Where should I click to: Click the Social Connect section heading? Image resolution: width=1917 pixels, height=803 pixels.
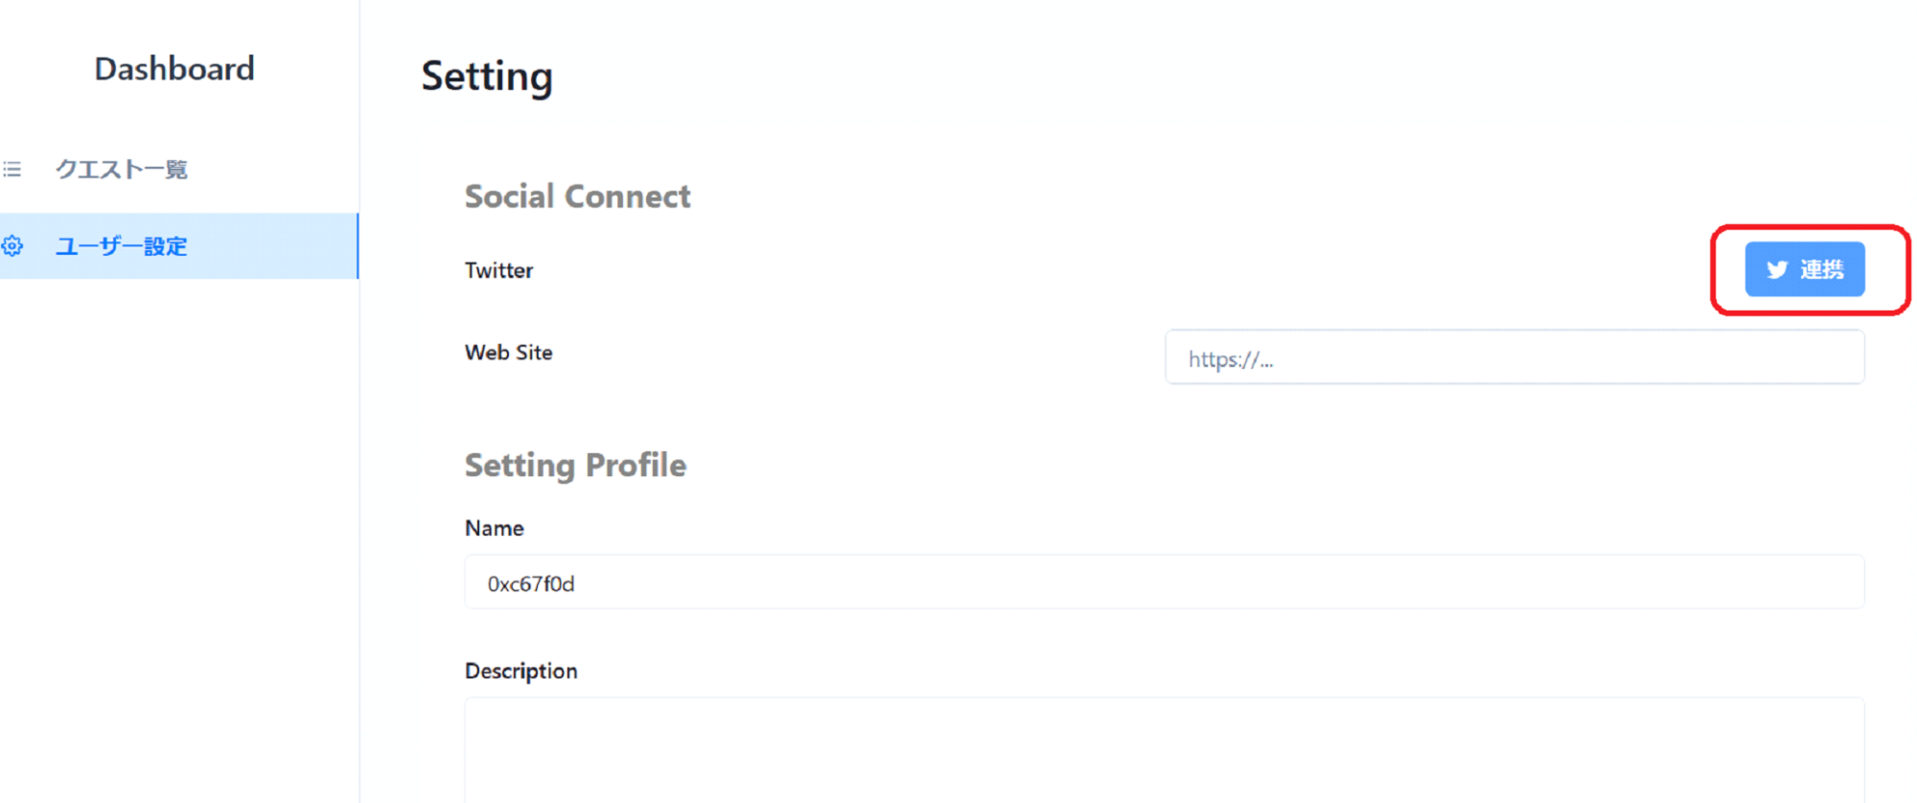pyautogui.click(x=577, y=196)
